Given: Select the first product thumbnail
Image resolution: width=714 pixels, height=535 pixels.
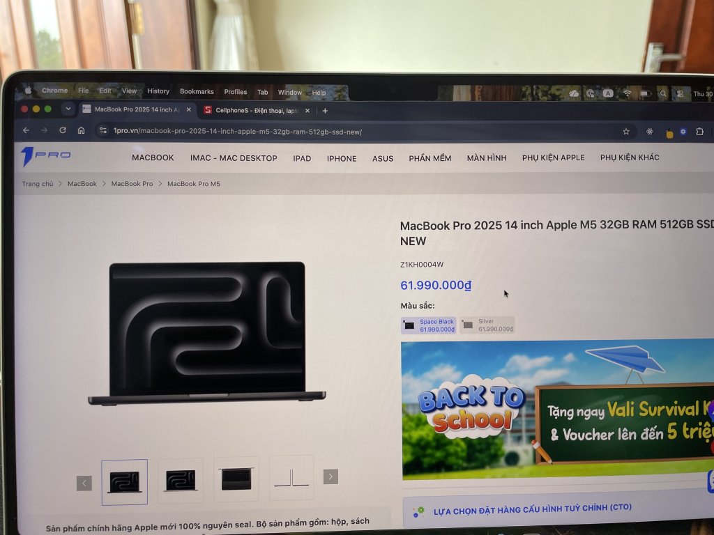Looking at the screenshot, I should click(124, 482).
